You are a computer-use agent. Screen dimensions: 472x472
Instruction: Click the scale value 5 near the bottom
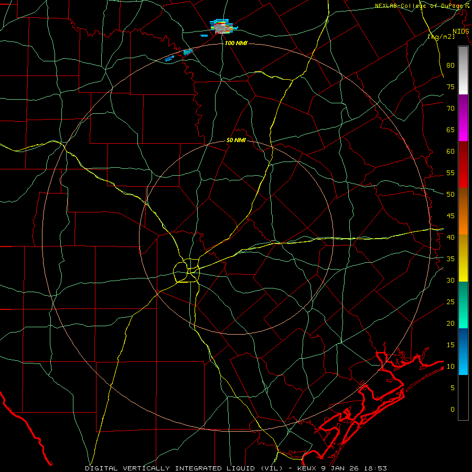(x=453, y=388)
